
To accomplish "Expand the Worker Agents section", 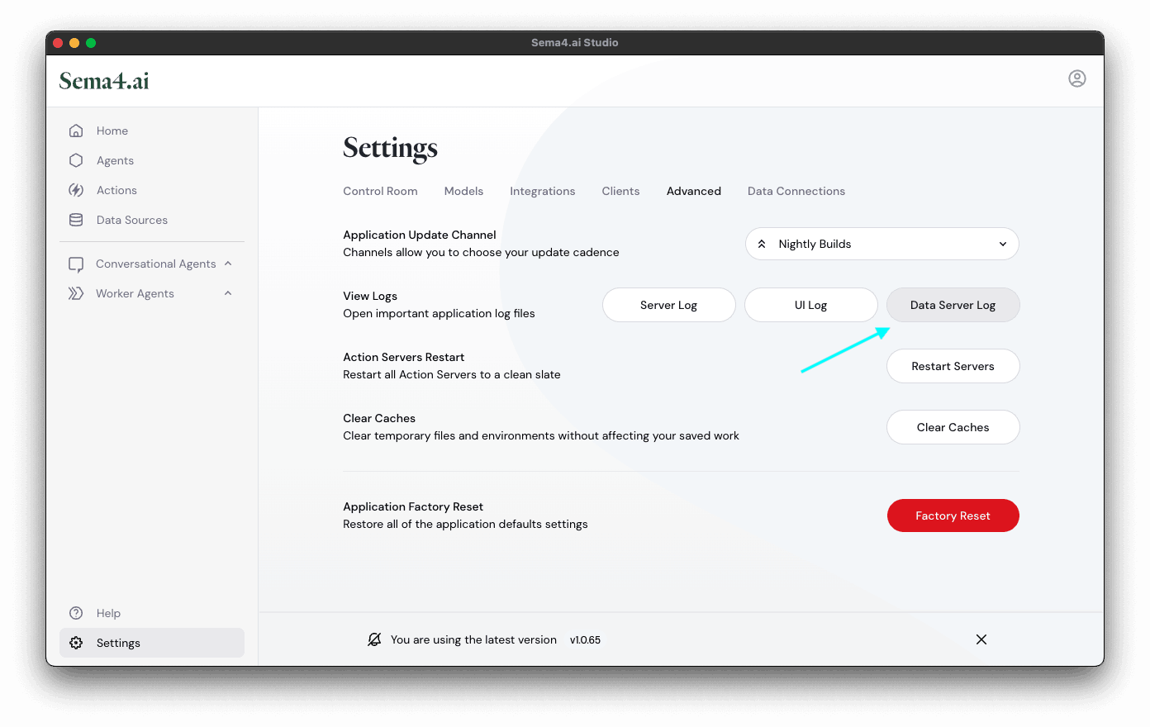I will [228, 293].
